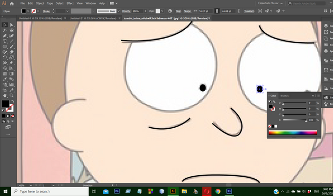Go to Illustrator Home screen
Viewport: 333px width, 196px height.
12,4
